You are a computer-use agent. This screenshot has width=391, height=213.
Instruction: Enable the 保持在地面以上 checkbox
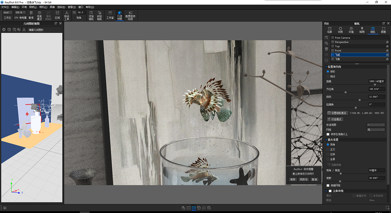click(328, 134)
